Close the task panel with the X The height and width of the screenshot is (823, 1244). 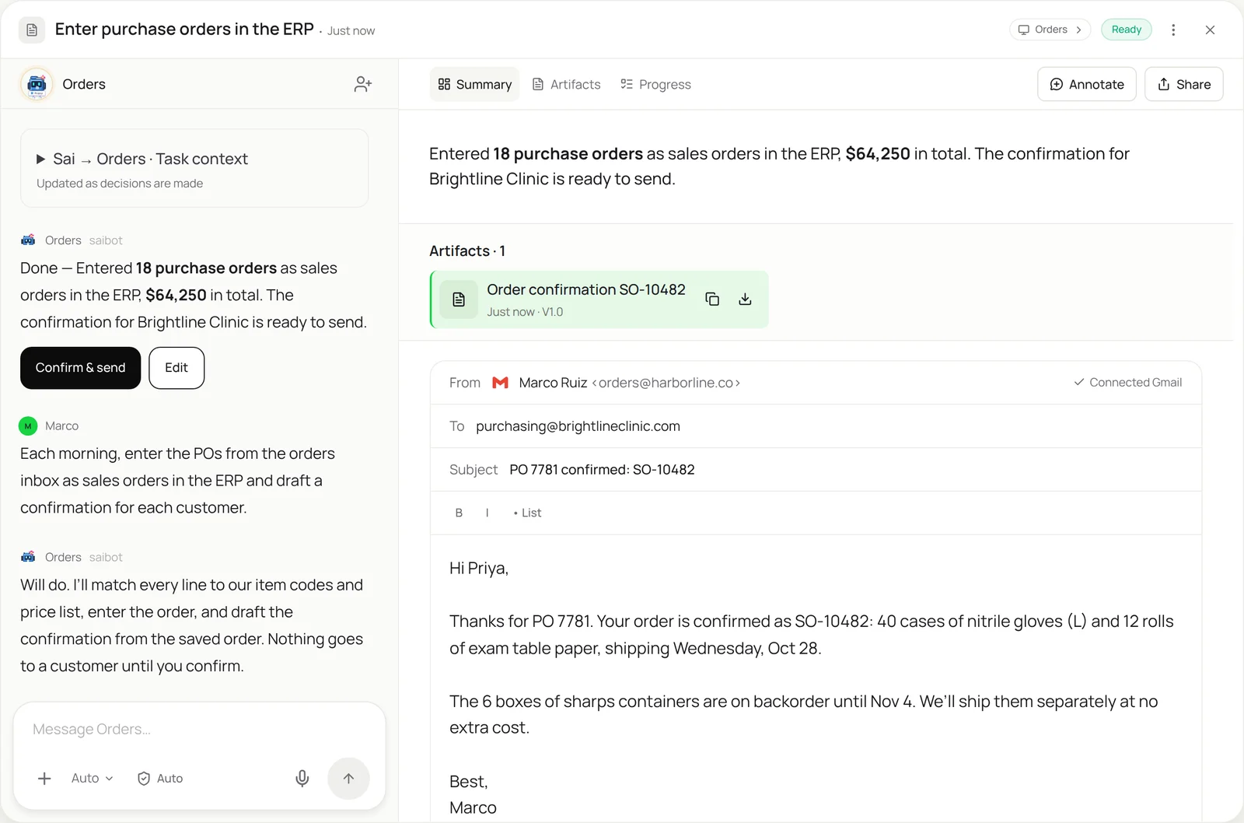[1210, 30]
